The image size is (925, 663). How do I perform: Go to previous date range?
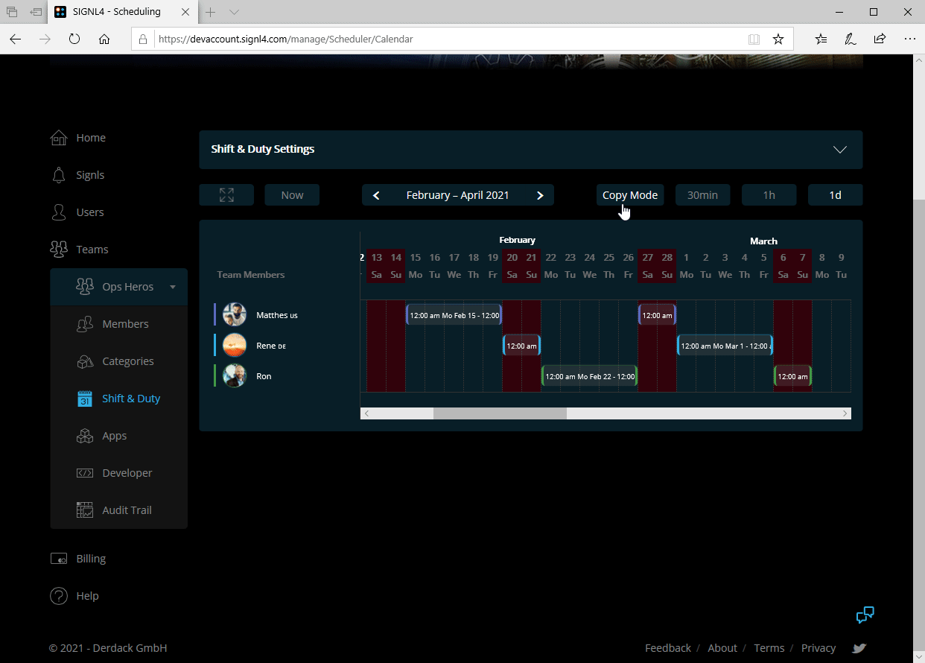tap(376, 195)
